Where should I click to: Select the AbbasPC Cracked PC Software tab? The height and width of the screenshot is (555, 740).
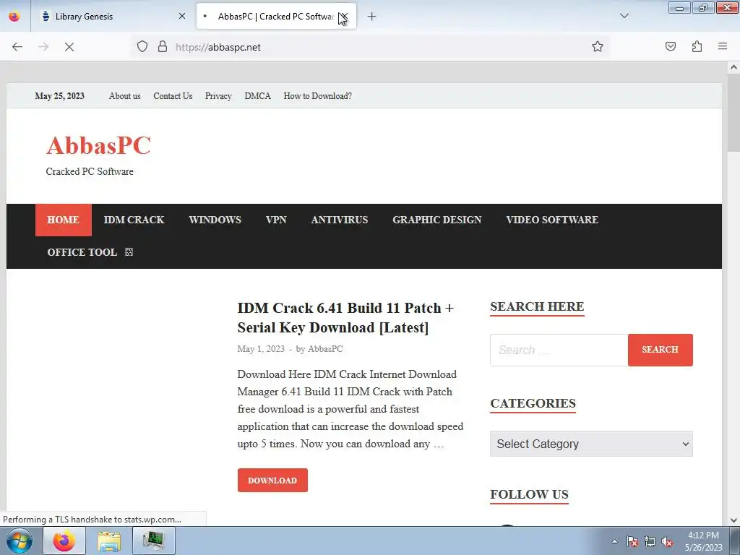tap(275, 17)
